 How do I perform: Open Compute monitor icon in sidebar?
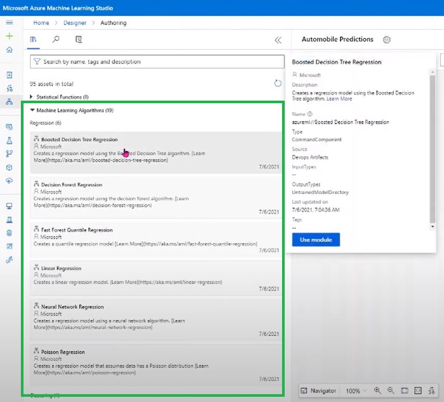point(9,206)
